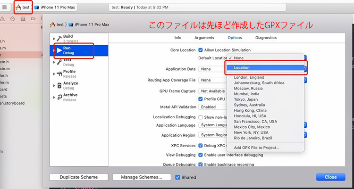The height and width of the screenshot is (189, 354).
Task: Click the Duplicate Scheme button
Action: coord(79,177)
